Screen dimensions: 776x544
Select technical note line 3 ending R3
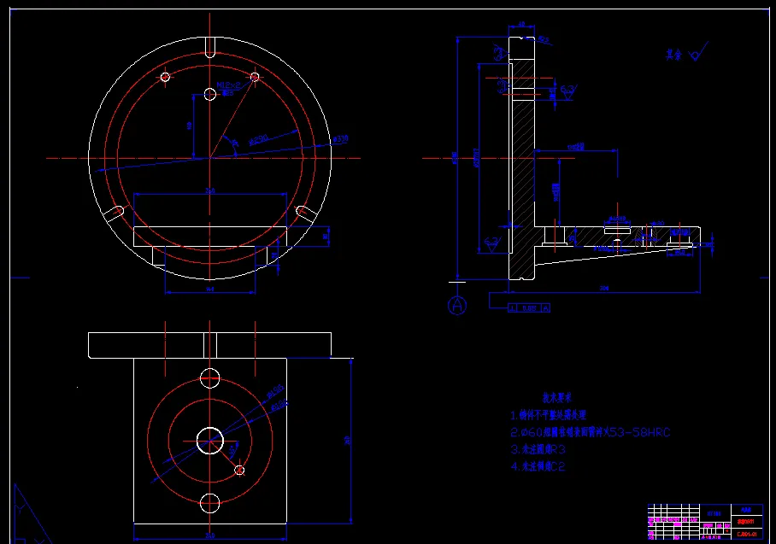click(538, 449)
